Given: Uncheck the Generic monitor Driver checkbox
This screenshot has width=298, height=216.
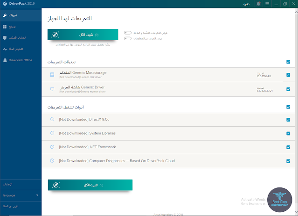Looking at the screenshot, I should (288, 89).
